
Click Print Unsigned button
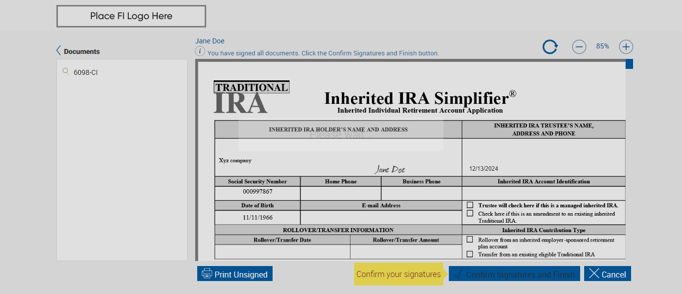click(235, 274)
